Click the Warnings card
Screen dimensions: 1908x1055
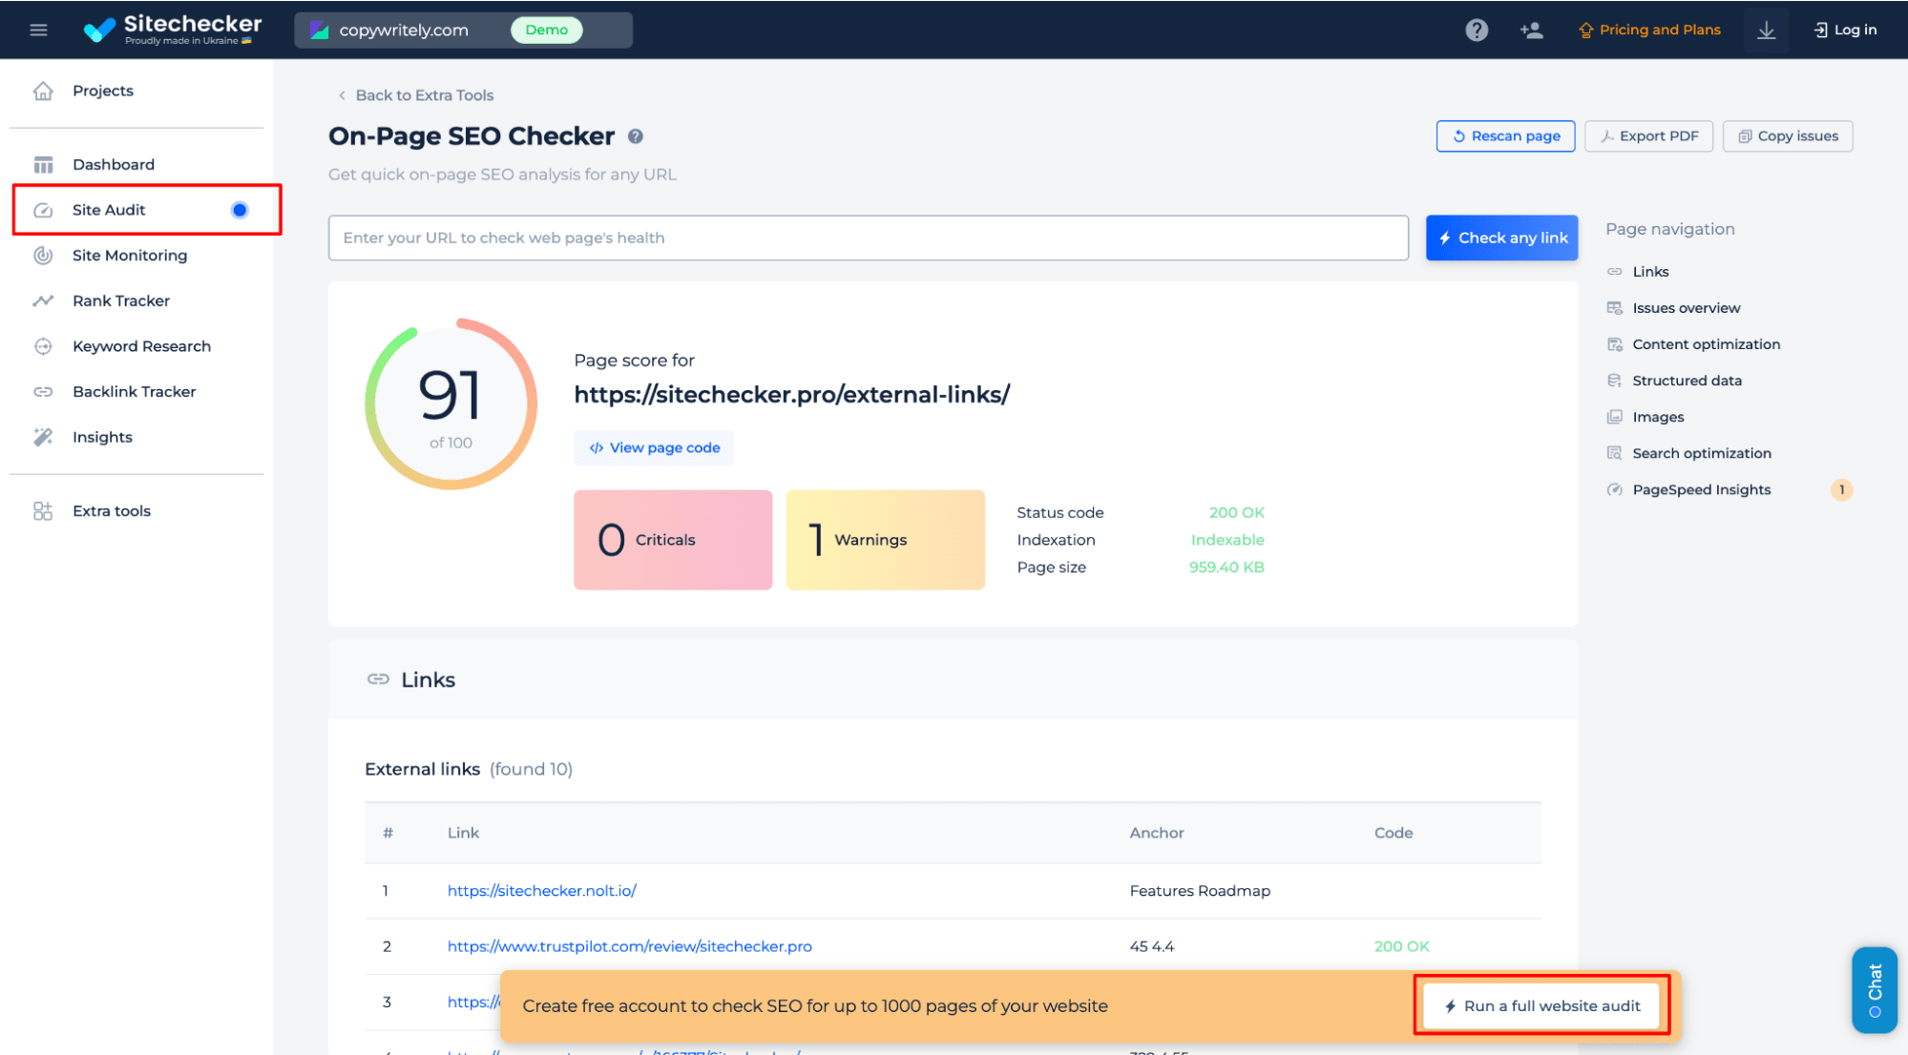click(x=885, y=540)
